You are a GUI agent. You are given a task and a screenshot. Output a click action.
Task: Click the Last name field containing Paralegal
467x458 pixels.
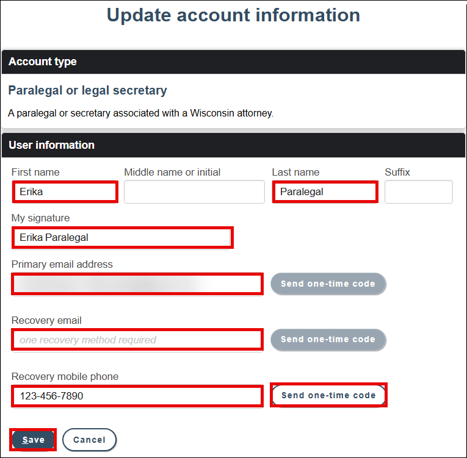pos(325,191)
